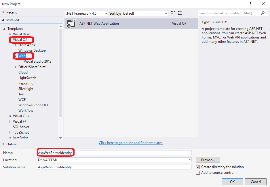Viewport: 270px width, 187px height.
Task: Open the .NET Framework 4.5 dropdown
Action: [87, 14]
